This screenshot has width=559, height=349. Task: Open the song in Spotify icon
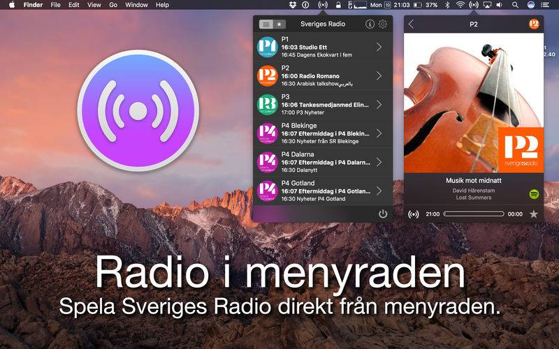tap(534, 194)
